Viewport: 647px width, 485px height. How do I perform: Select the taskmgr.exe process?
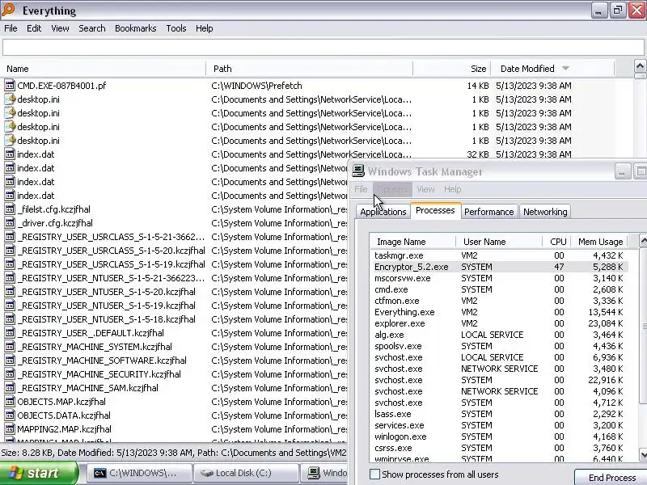499,255
